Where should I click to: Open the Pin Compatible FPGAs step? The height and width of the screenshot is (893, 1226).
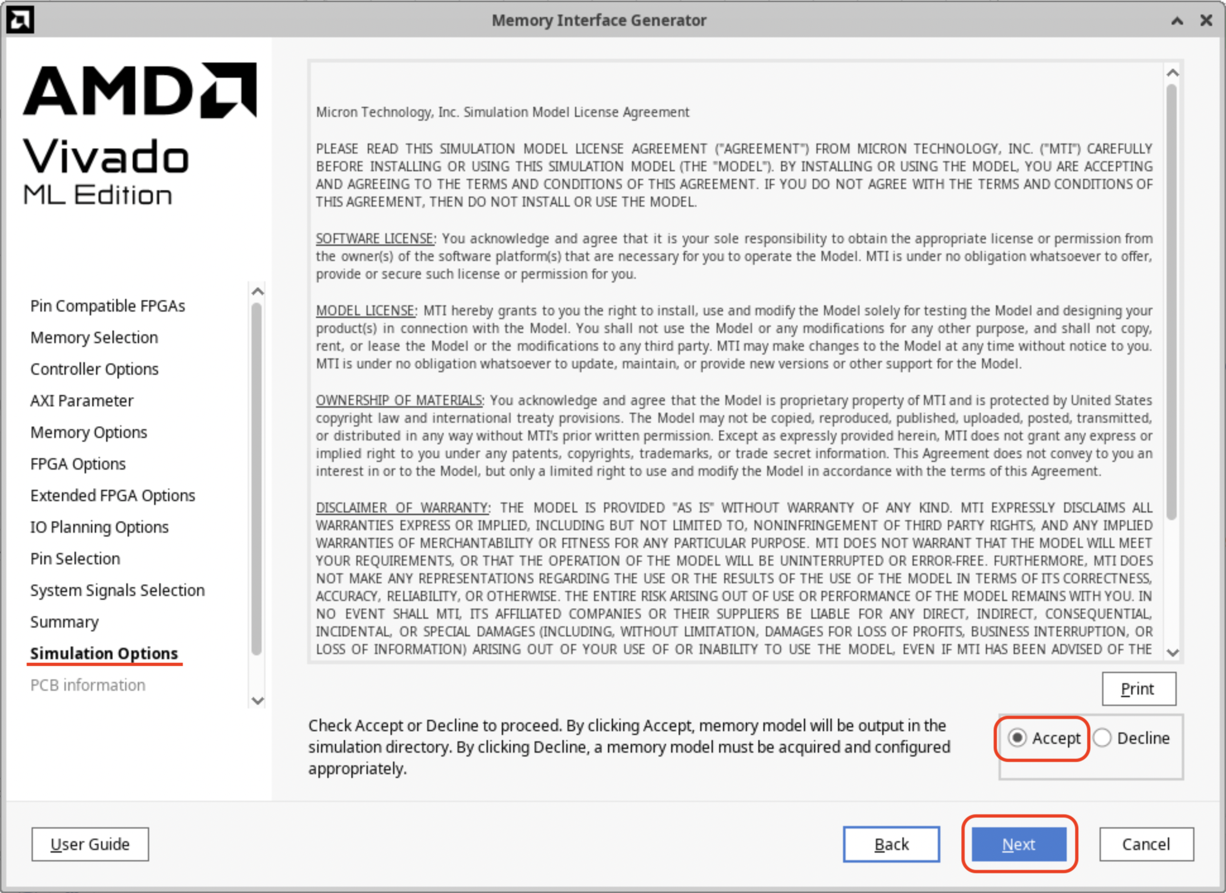pyautogui.click(x=107, y=306)
